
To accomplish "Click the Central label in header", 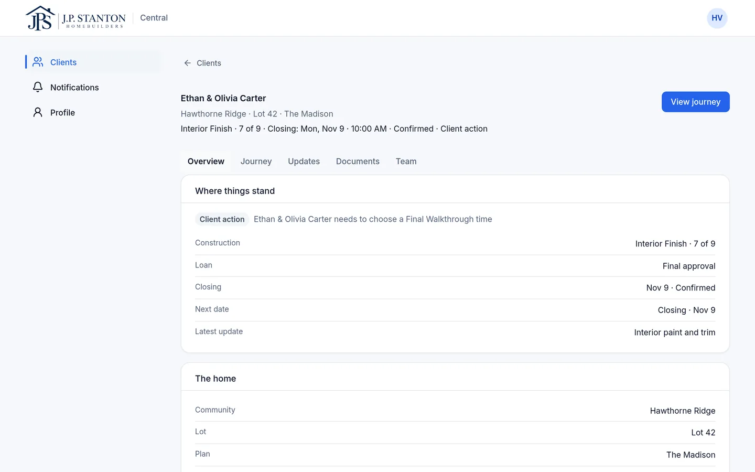I will pos(154,18).
